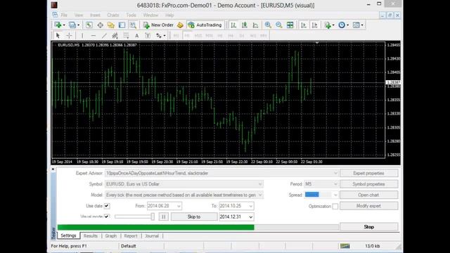Toggle the Terminal panel icon
450x253 pixels.
pos(122,25)
